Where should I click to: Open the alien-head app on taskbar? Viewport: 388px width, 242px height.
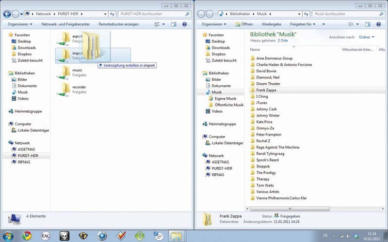click(65, 236)
